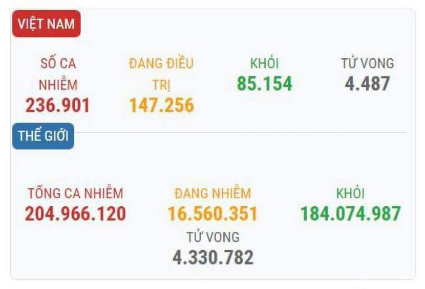
Task: Select Vietnam infection count 236.901
Action: click(x=58, y=105)
